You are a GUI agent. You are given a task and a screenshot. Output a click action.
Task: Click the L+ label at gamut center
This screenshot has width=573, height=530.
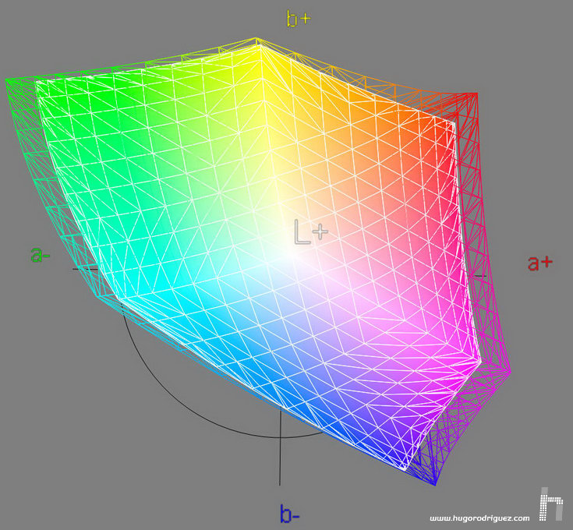tap(311, 232)
